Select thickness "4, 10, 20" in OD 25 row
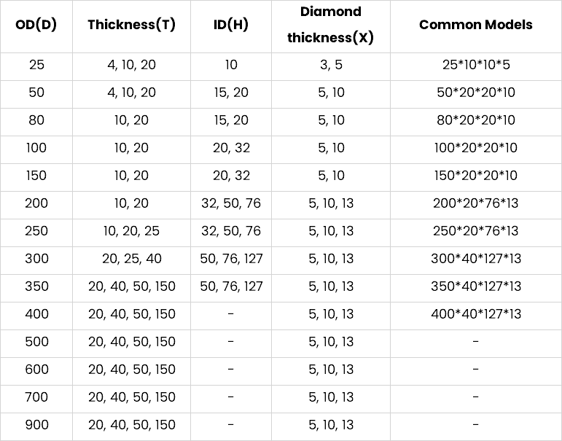 132,65
